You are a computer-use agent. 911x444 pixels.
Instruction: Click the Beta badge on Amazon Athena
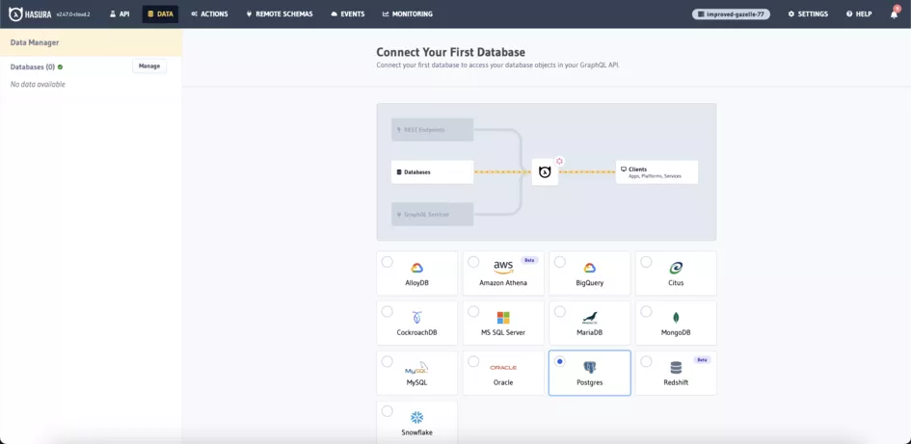pyautogui.click(x=529, y=260)
